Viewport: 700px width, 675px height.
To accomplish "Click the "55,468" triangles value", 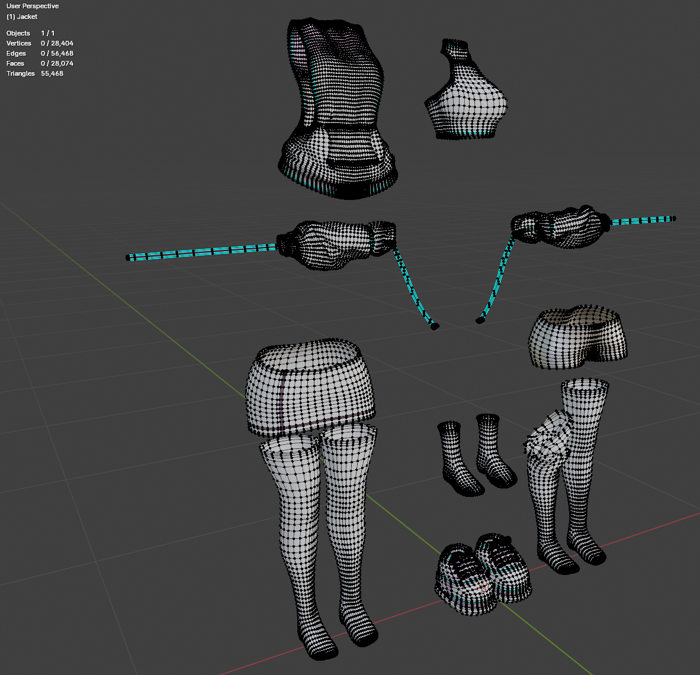I will (52, 73).
